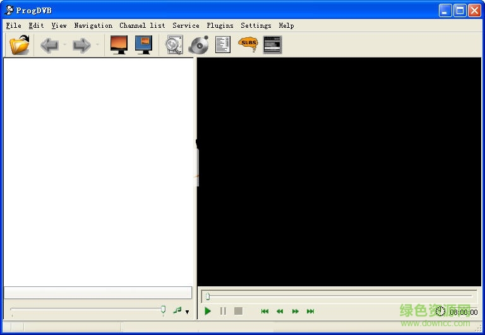
Task: Open the Plugins menu
Action: 220,25
